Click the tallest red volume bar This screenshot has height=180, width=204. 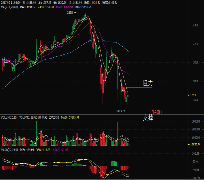[x=118, y=134]
